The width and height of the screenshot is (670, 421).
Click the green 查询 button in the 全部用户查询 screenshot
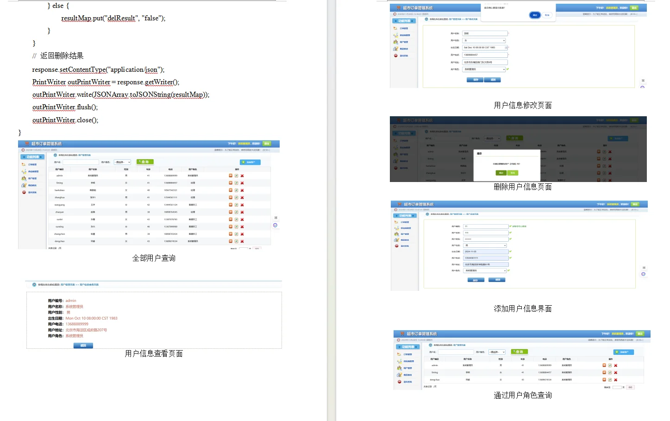(x=144, y=162)
